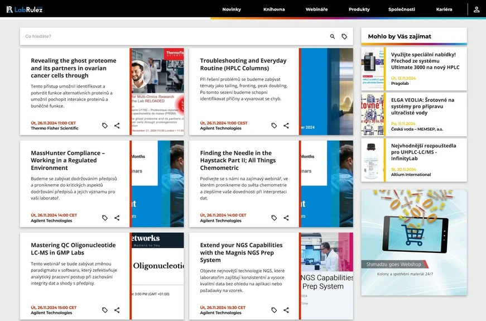Click date 'St, 20.11.2024' in sidebar
Screen dimensions: 486x321
(x=403, y=169)
